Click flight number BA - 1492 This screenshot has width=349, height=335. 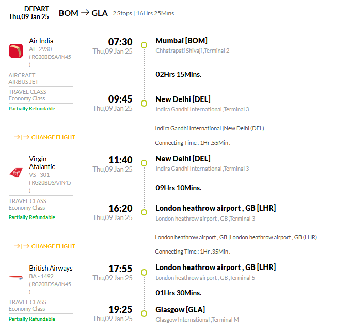coord(41,276)
